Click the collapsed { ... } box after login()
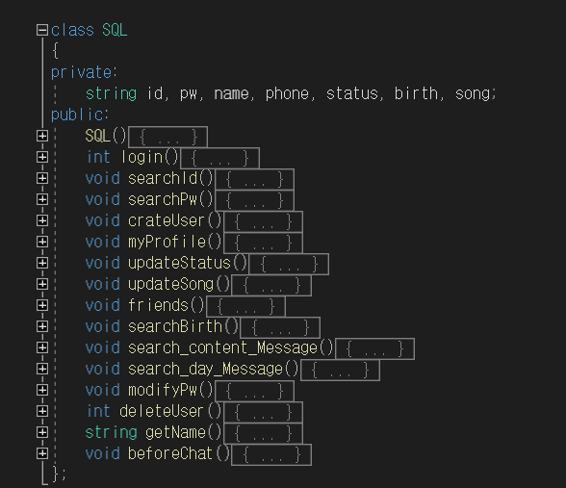566x488 pixels. (219, 158)
